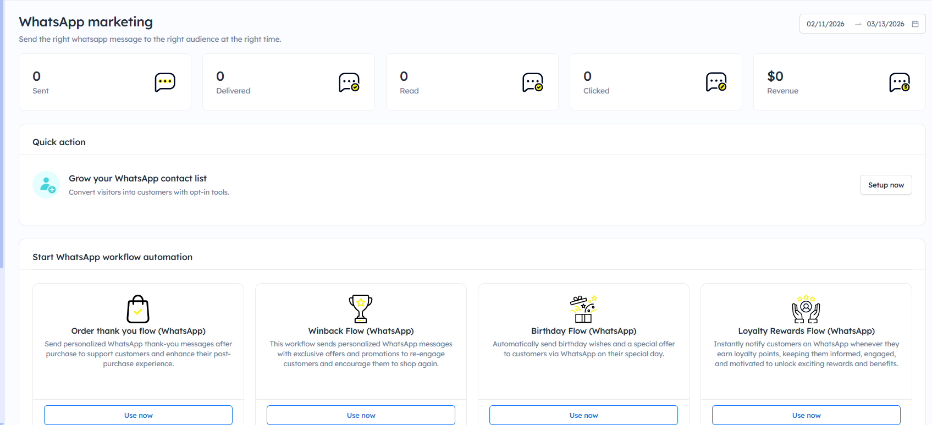
Task: Click the Order thank you shopping bag icon
Action: coord(138,309)
